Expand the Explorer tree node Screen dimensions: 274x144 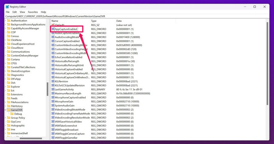tap(5, 87)
